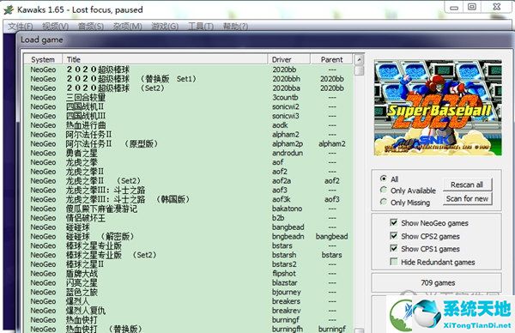Open the 游戏(G) menu
The height and width of the screenshot is (333, 515).
click(x=165, y=27)
